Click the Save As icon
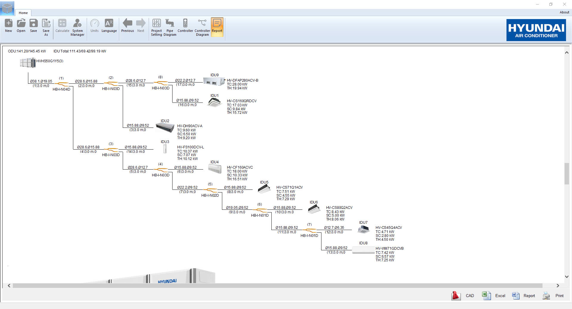Screen dimensions: 572x309 (x=46, y=23)
